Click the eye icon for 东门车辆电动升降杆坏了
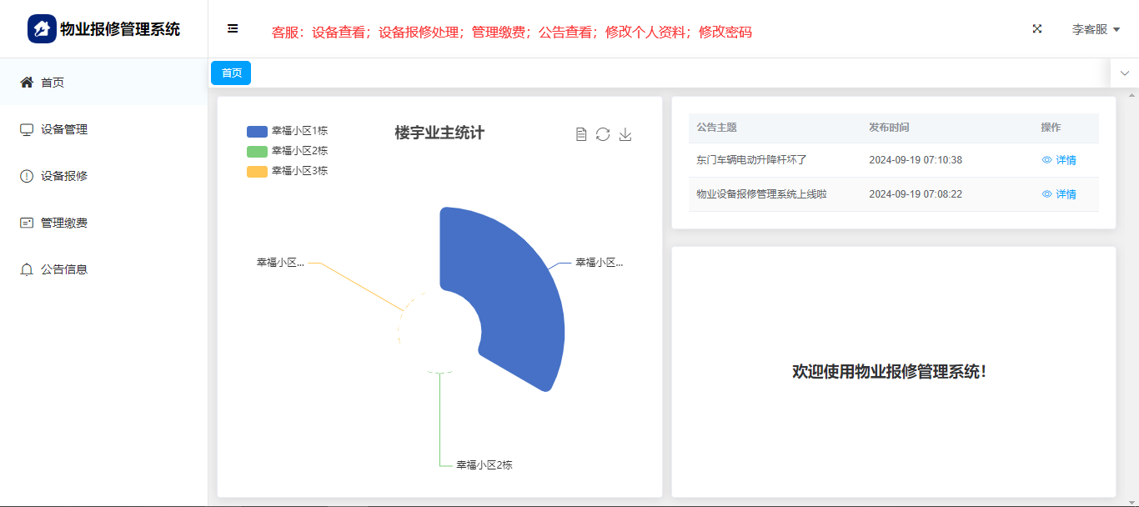Screen dimensions: 1139x507 tap(1047, 160)
